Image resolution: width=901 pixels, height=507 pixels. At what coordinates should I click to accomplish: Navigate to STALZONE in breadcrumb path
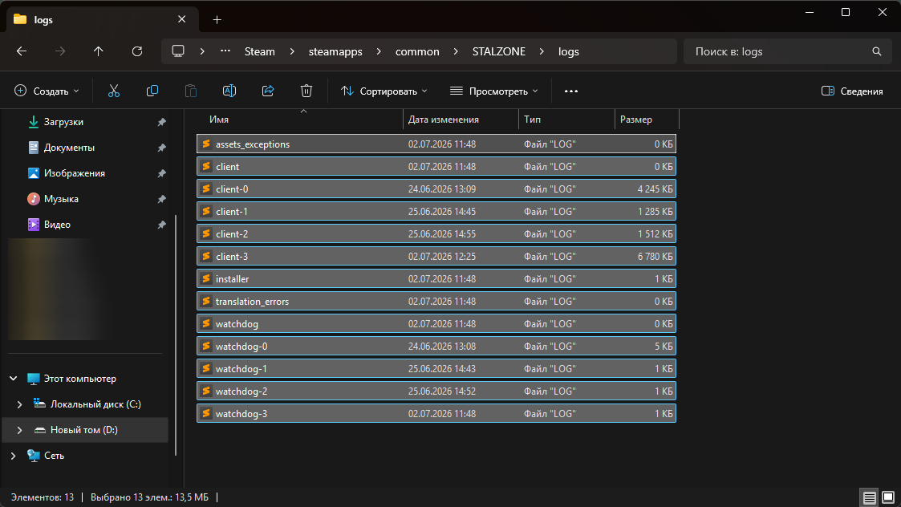coord(499,51)
